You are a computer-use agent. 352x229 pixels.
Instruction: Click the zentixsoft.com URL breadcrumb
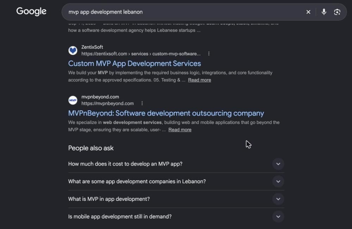(141, 54)
